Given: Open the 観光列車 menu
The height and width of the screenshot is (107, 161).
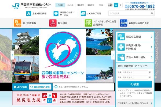Looking at the screenshot, I should (x=65, y=23).
